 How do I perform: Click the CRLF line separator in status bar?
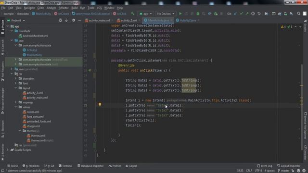(249, 171)
